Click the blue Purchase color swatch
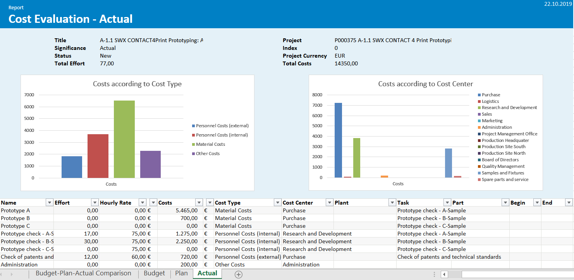The width and height of the screenshot is (574, 280). [479, 95]
